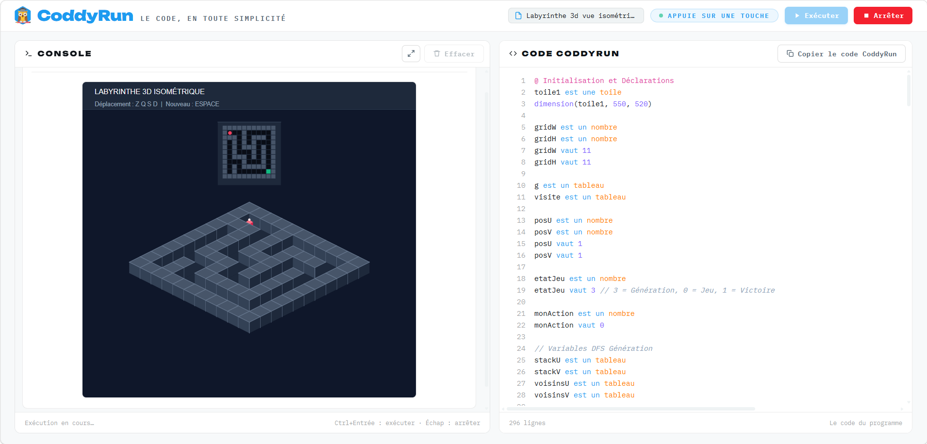Click the code panel vertical scrollbar

coord(909,90)
